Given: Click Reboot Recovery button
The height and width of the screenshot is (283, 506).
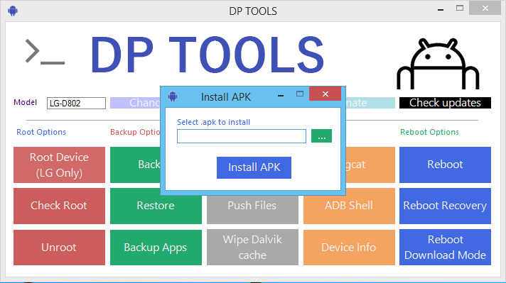Looking at the screenshot, I should tap(445, 206).
